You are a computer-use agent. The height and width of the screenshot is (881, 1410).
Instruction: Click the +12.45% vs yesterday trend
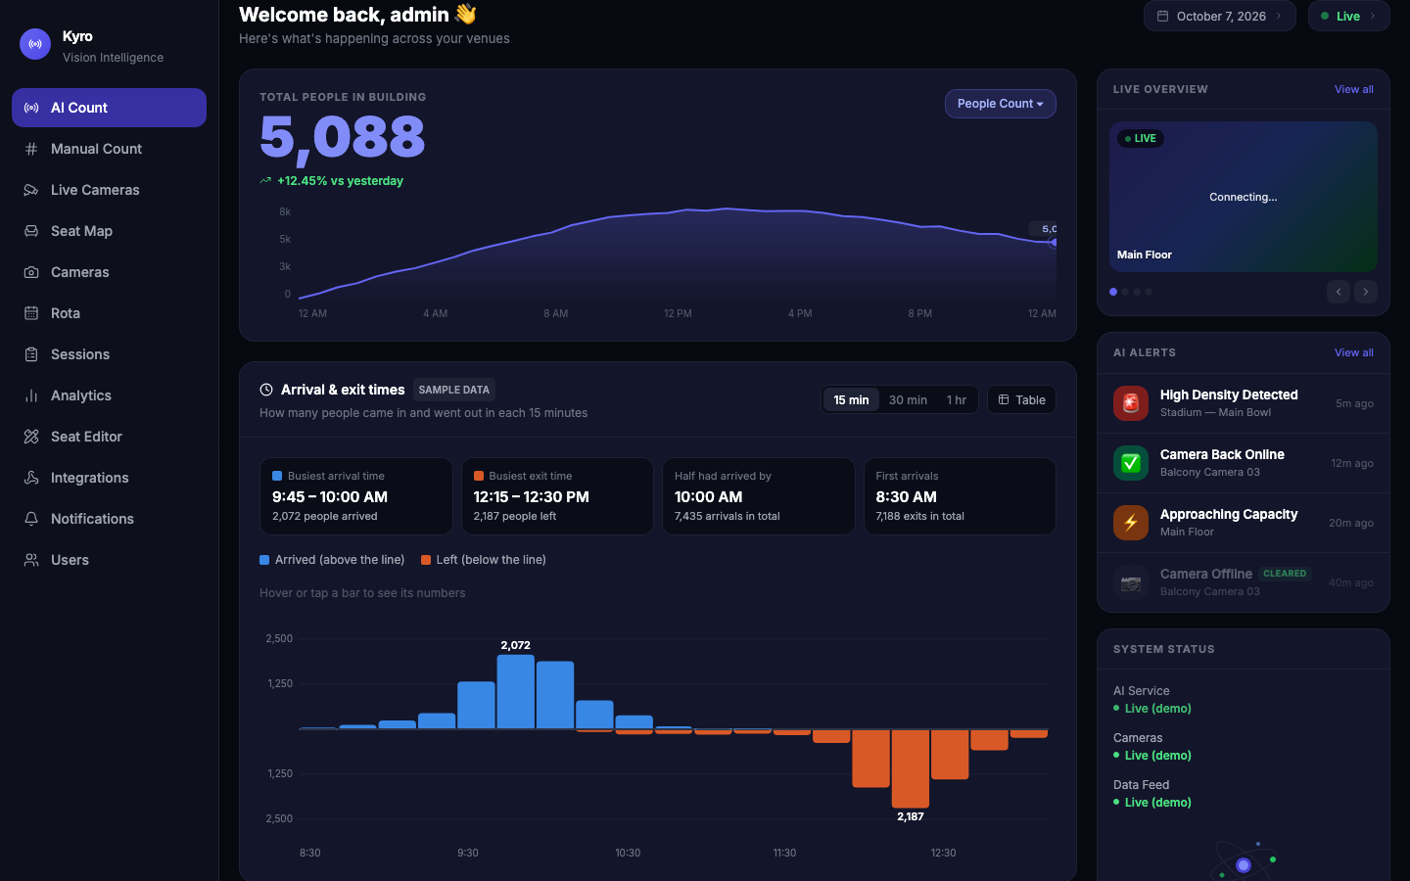(331, 181)
